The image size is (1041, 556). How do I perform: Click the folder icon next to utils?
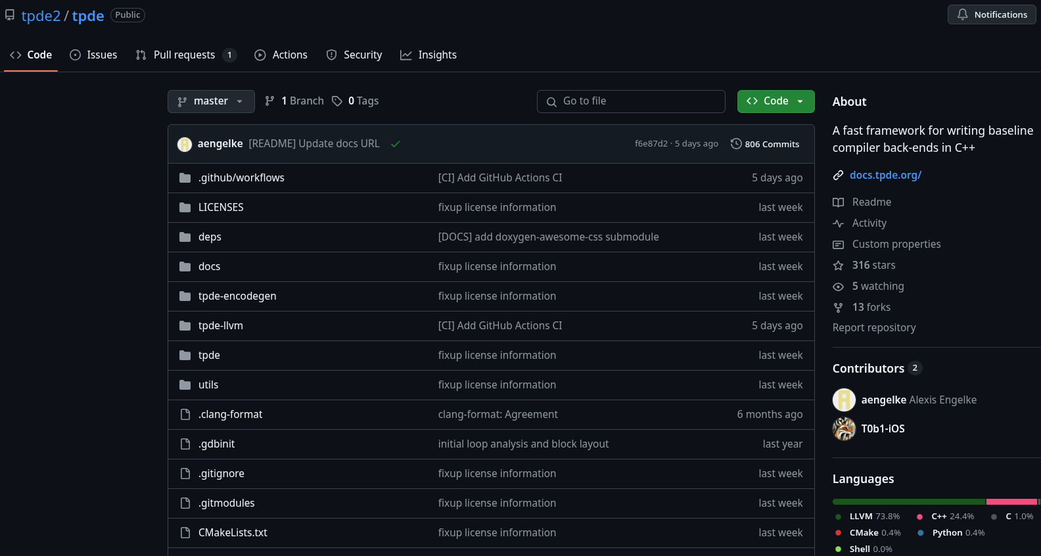click(x=185, y=385)
